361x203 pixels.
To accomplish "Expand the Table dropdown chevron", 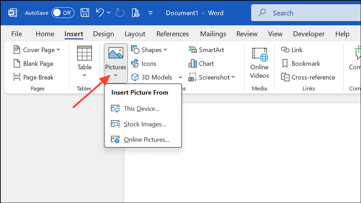I will (x=84, y=75).
